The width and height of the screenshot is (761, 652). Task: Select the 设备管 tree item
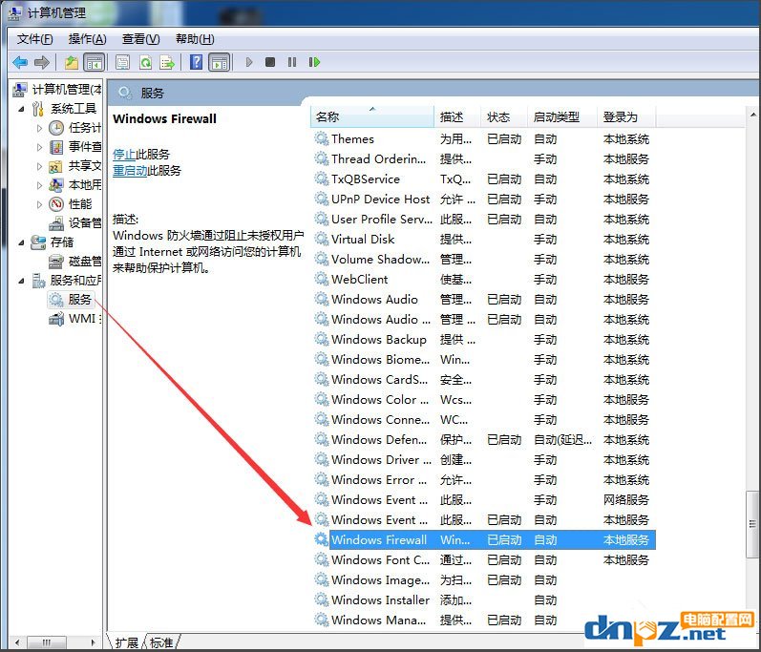tap(75, 223)
